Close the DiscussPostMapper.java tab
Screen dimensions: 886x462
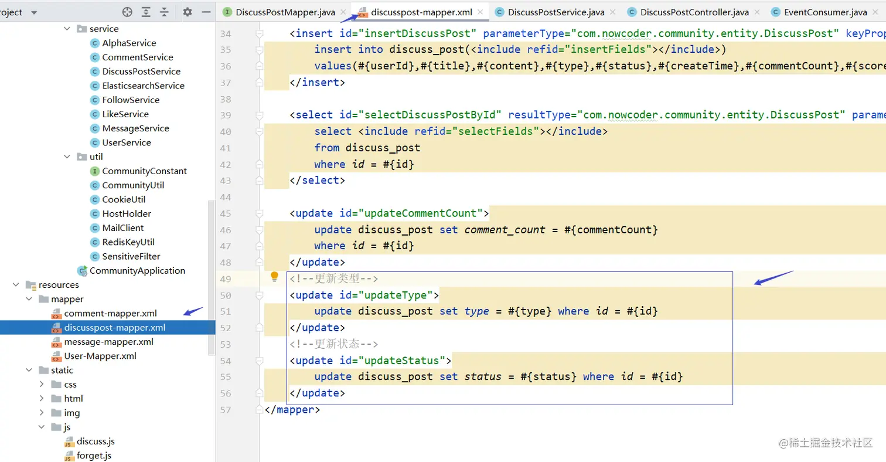pyautogui.click(x=343, y=12)
